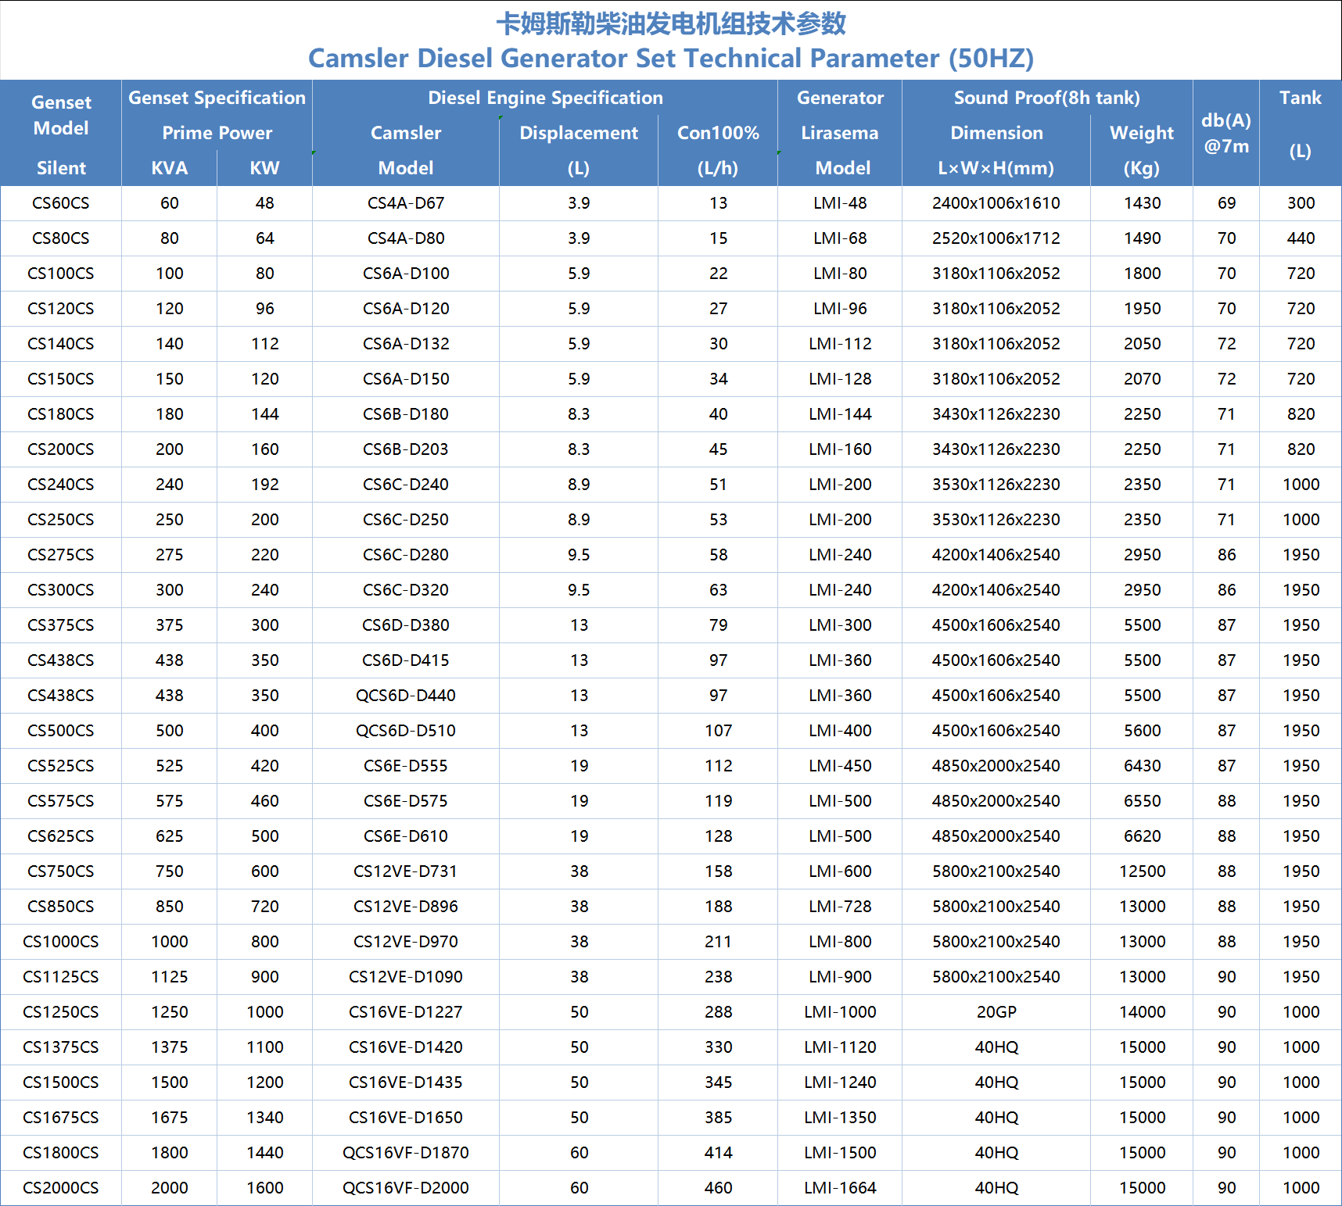Select the "CS180CS" model cell
The width and height of the screenshot is (1342, 1206).
(61, 414)
